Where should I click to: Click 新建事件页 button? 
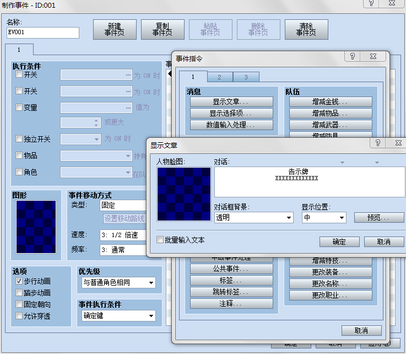click(x=115, y=29)
